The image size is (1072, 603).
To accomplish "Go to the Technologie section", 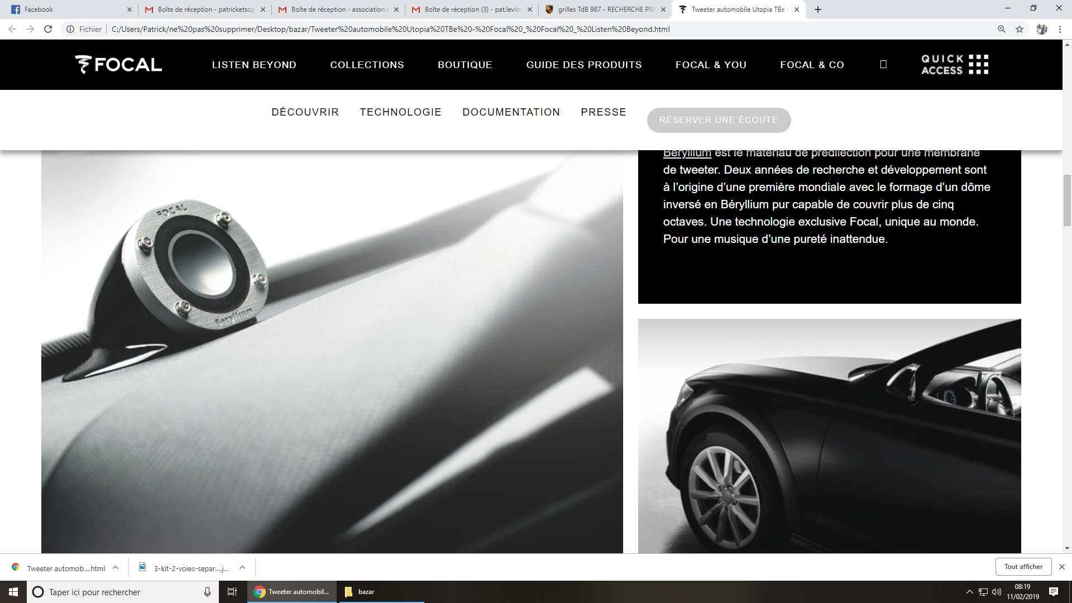I will pos(400,112).
